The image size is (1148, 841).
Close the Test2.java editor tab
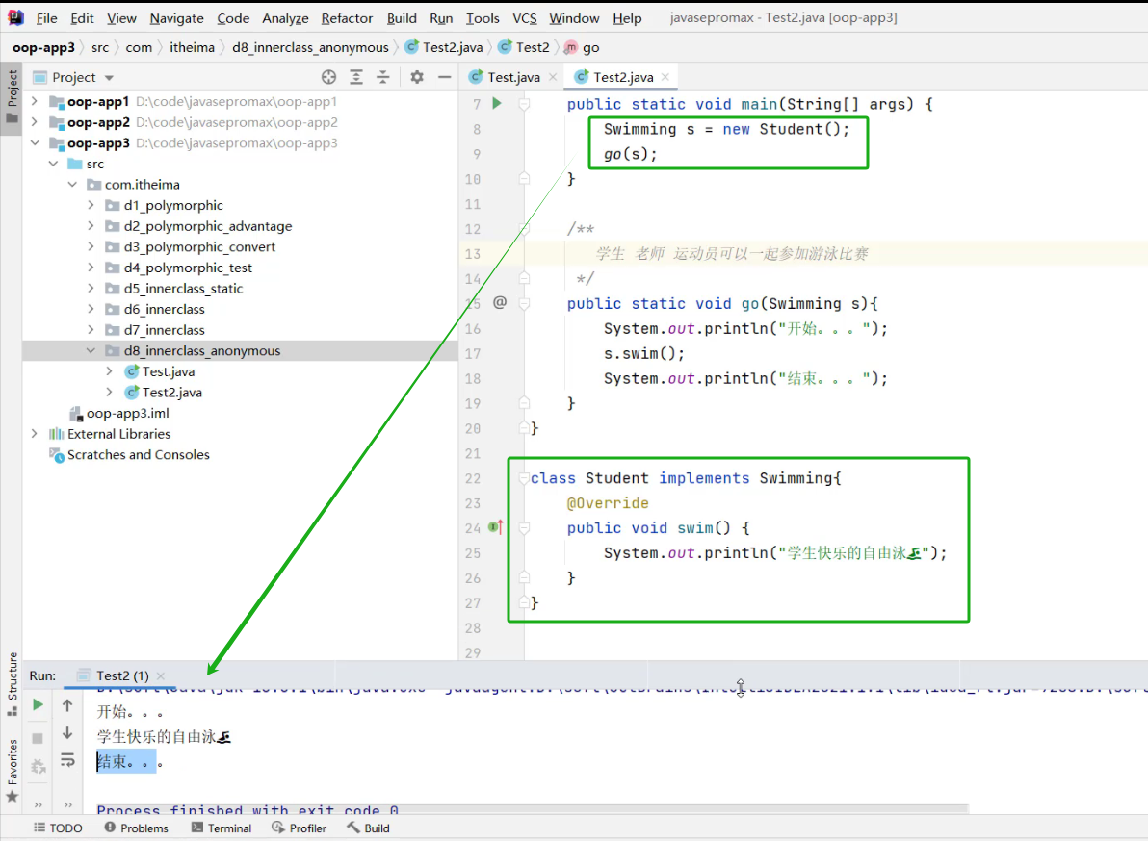point(665,77)
